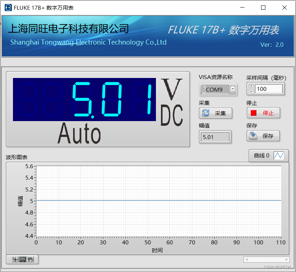Minimize the FLUKE 17B+ window
The image size is (296, 272).
(242, 8)
